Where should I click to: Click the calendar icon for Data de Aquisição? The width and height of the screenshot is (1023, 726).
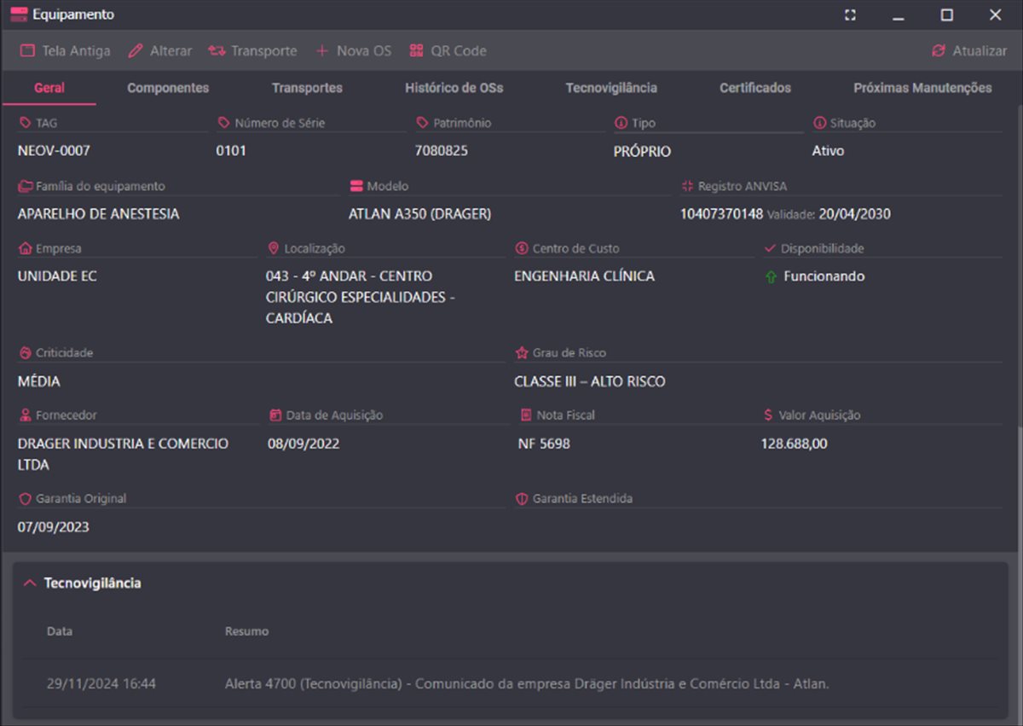coord(276,415)
